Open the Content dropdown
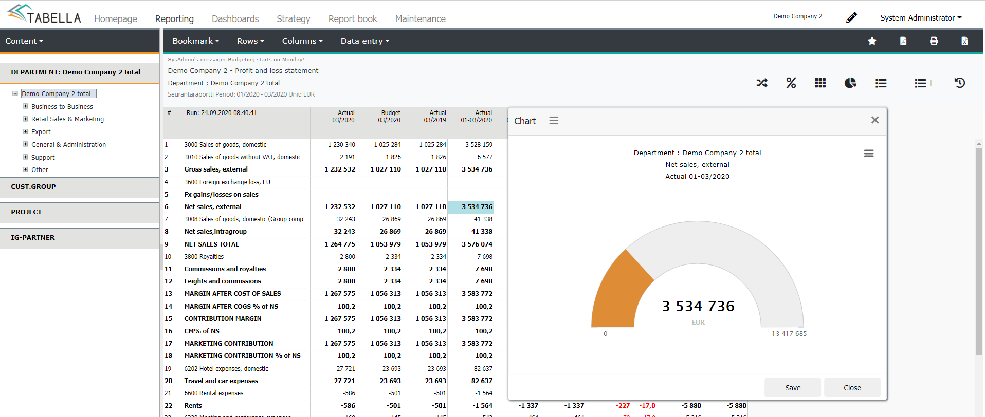The width and height of the screenshot is (985, 417). tap(24, 41)
